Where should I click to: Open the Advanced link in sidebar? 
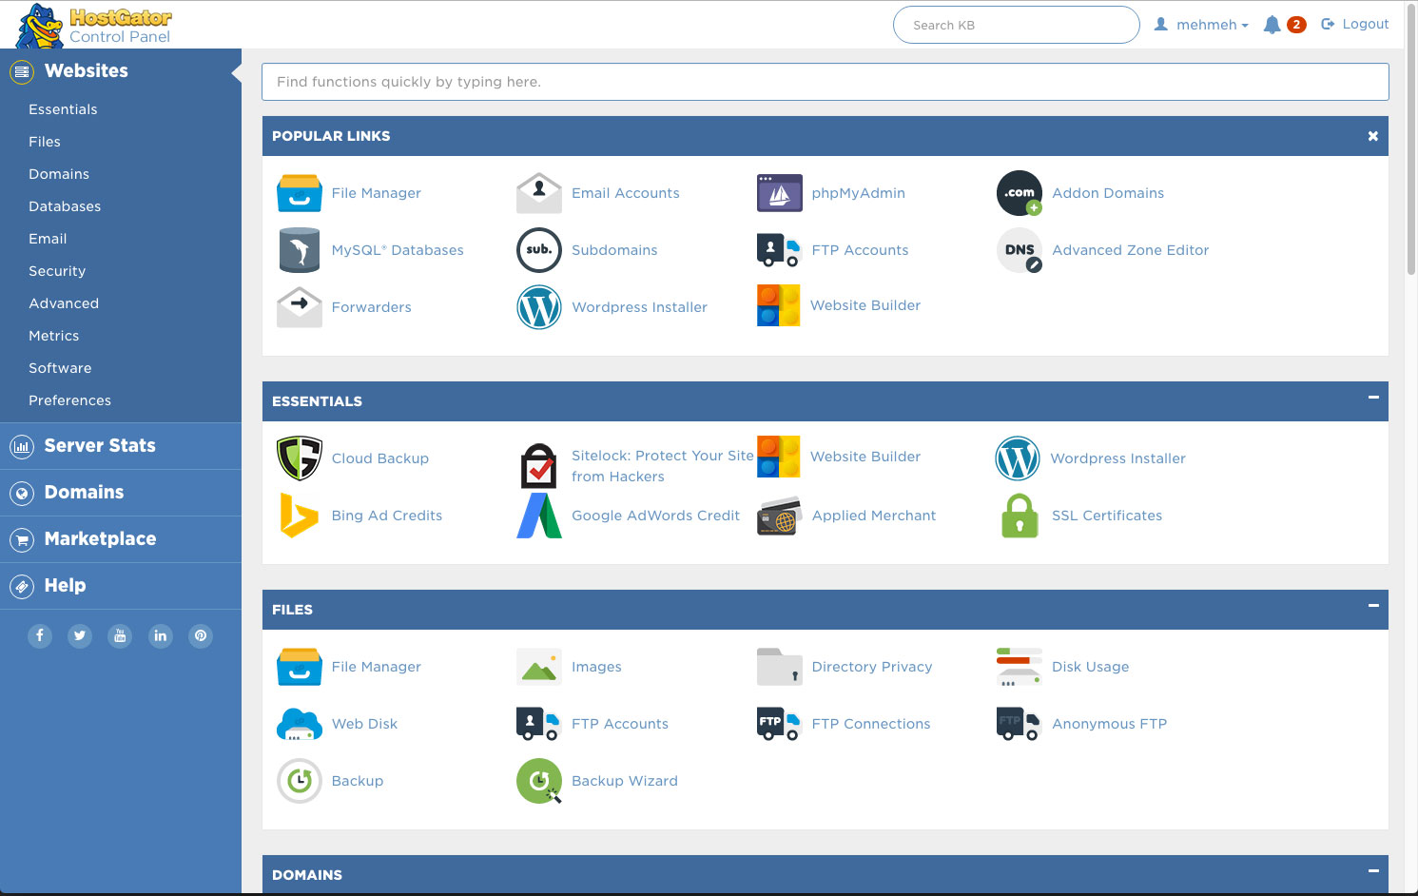(x=64, y=303)
